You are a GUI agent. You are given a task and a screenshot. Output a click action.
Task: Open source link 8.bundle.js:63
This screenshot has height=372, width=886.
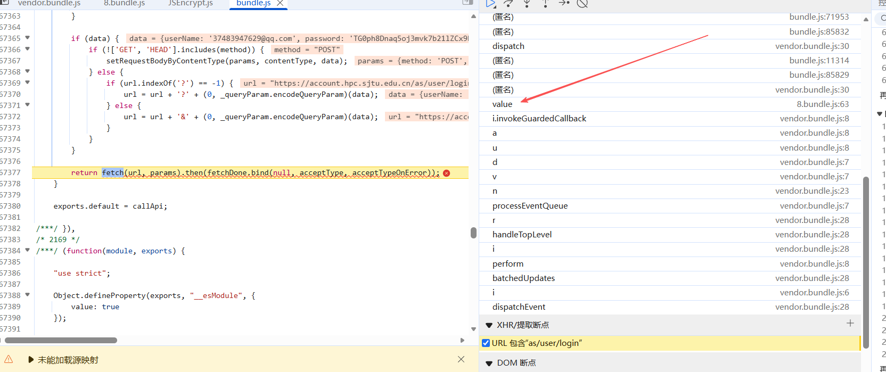[823, 104]
